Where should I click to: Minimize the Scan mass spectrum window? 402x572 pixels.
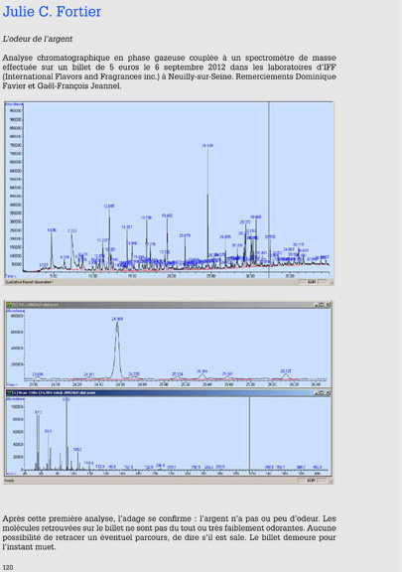pos(317,392)
